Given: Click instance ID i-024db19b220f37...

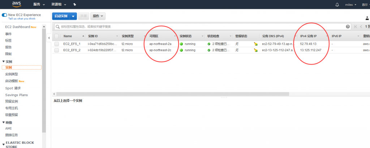Looking at the screenshot, I should point(102,50).
